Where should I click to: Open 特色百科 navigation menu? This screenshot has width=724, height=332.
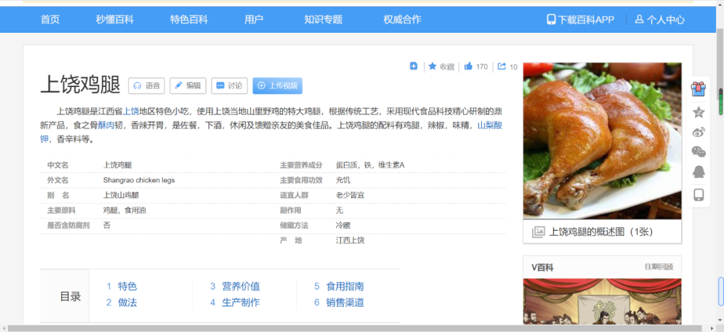click(189, 19)
